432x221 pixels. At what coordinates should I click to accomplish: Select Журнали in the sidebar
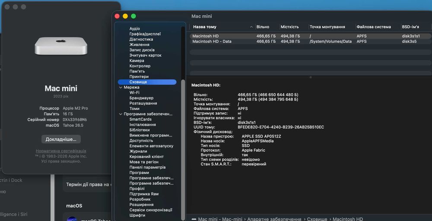click(138, 152)
